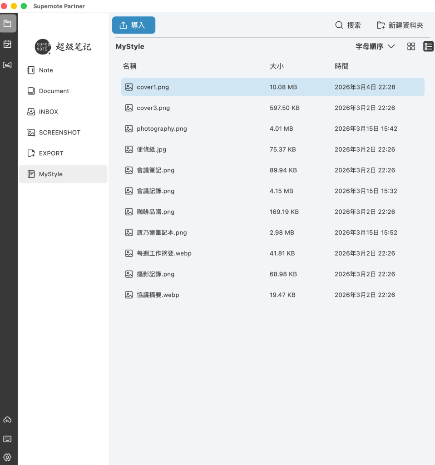Select file 咖啡品嚐.png
435x465 pixels.
(273, 212)
